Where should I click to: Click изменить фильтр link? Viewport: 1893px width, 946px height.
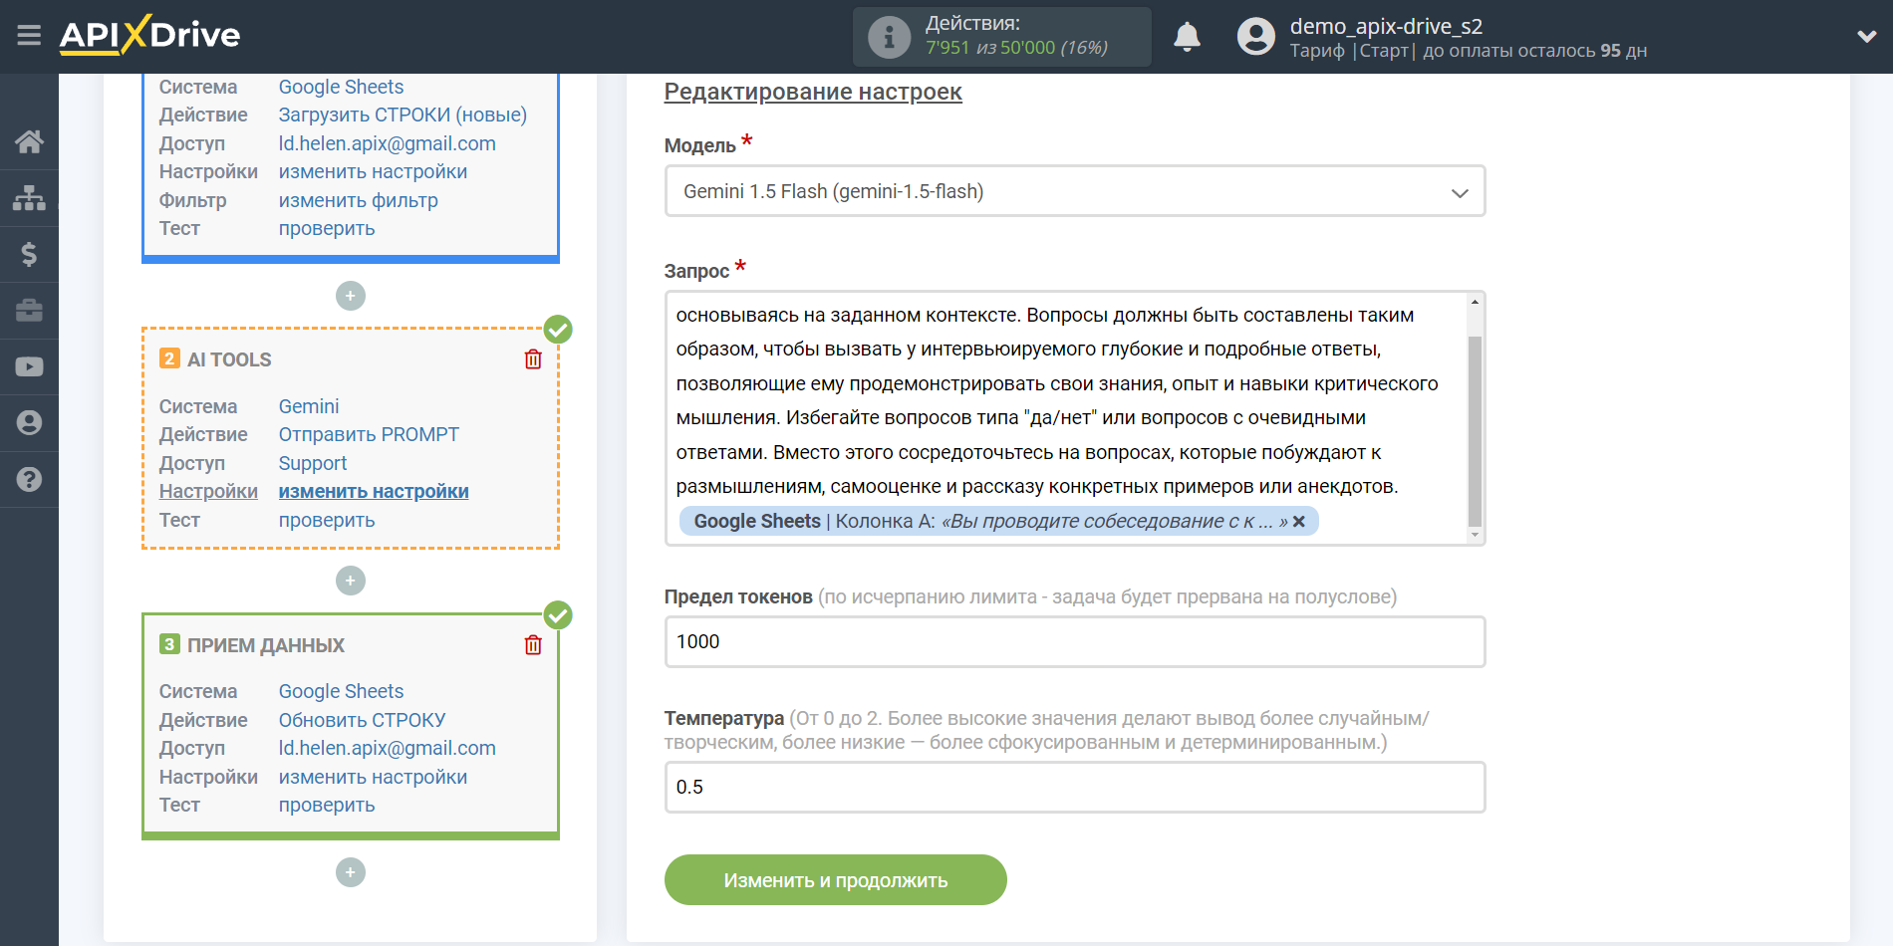pyautogui.click(x=358, y=200)
